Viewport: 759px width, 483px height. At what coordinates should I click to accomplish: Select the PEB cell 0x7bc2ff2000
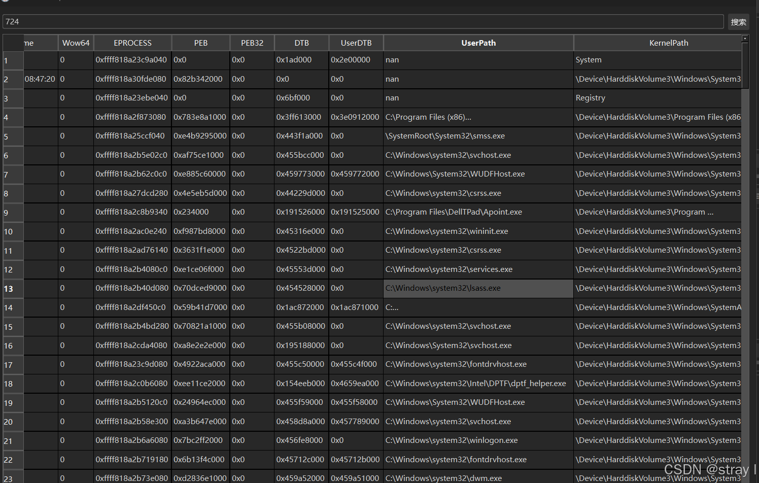pos(201,440)
